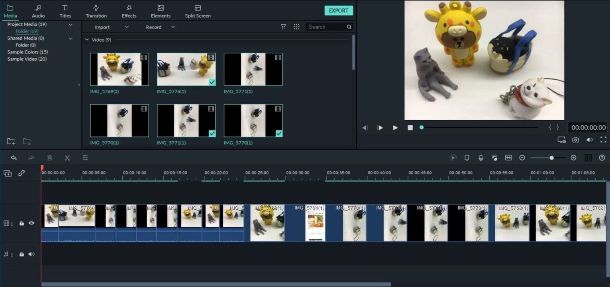Click the EXPORT button
The height and width of the screenshot is (287, 610).
[x=338, y=10]
